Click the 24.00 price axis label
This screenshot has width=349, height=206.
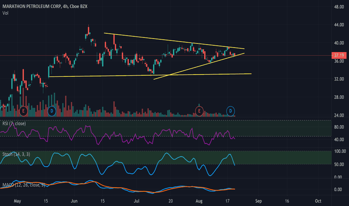coord(339,115)
